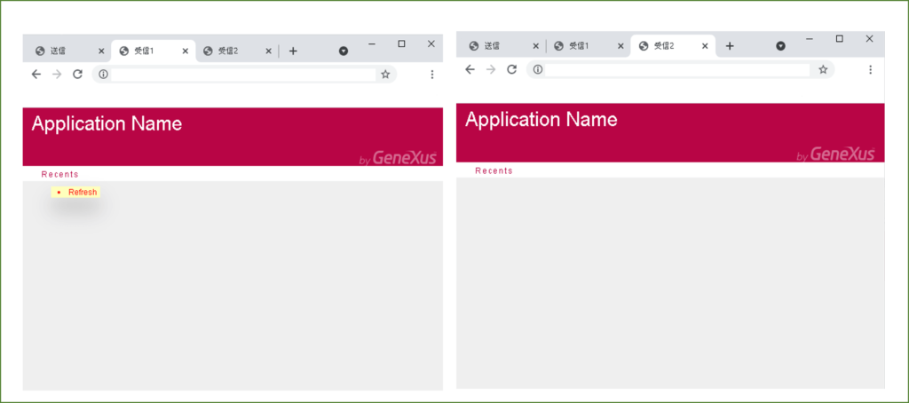This screenshot has width=909, height=403.
Task: Click the Application Name header in right browser
Action: click(541, 119)
